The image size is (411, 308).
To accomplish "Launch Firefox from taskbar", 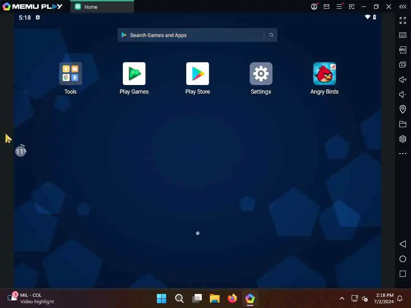I will 232,298.
